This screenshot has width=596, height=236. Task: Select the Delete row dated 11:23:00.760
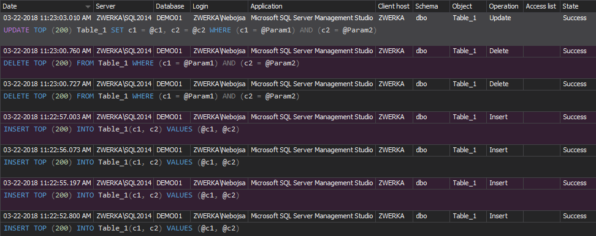pyautogui.click(x=298, y=51)
